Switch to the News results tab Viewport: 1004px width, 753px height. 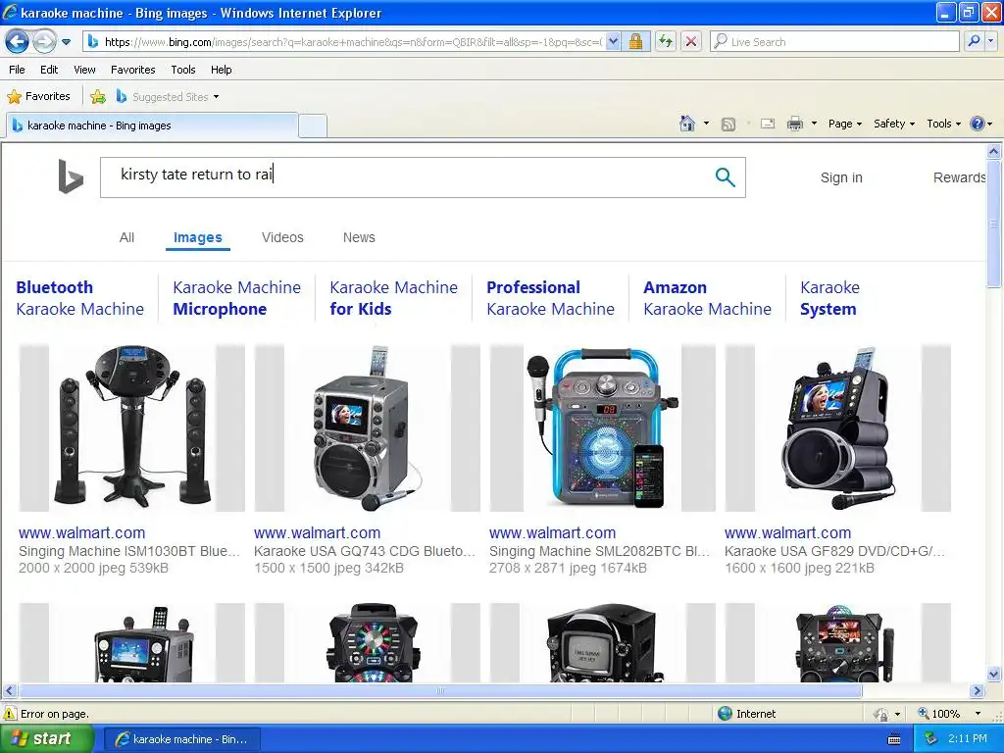(359, 237)
